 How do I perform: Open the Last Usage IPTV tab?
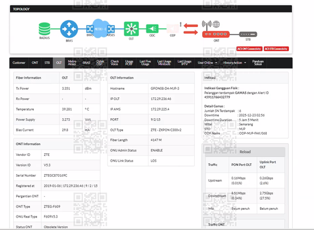click(x=185, y=63)
